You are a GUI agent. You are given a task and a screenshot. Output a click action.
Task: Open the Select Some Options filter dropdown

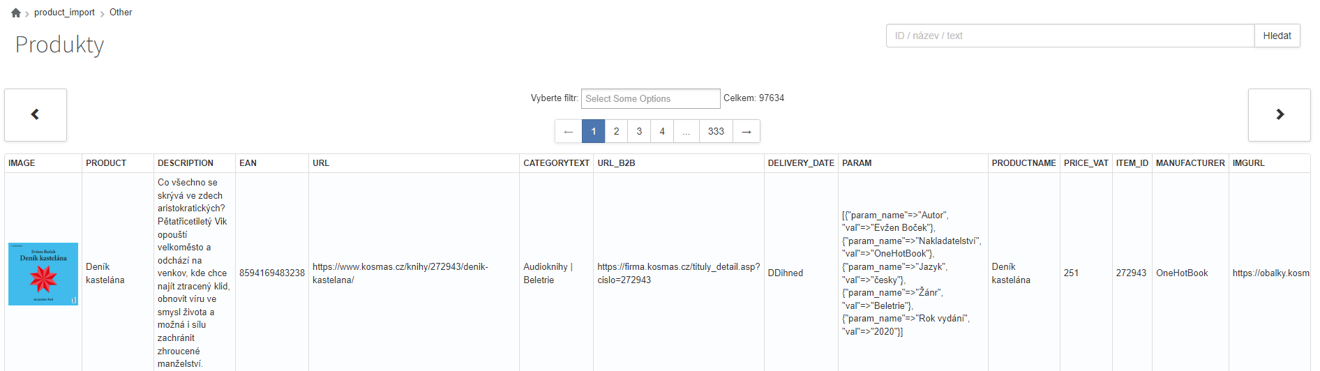(650, 98)
